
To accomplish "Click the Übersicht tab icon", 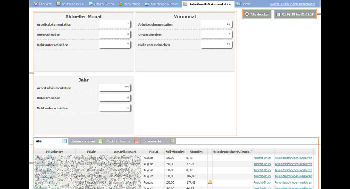I will (x=35, y=4).
